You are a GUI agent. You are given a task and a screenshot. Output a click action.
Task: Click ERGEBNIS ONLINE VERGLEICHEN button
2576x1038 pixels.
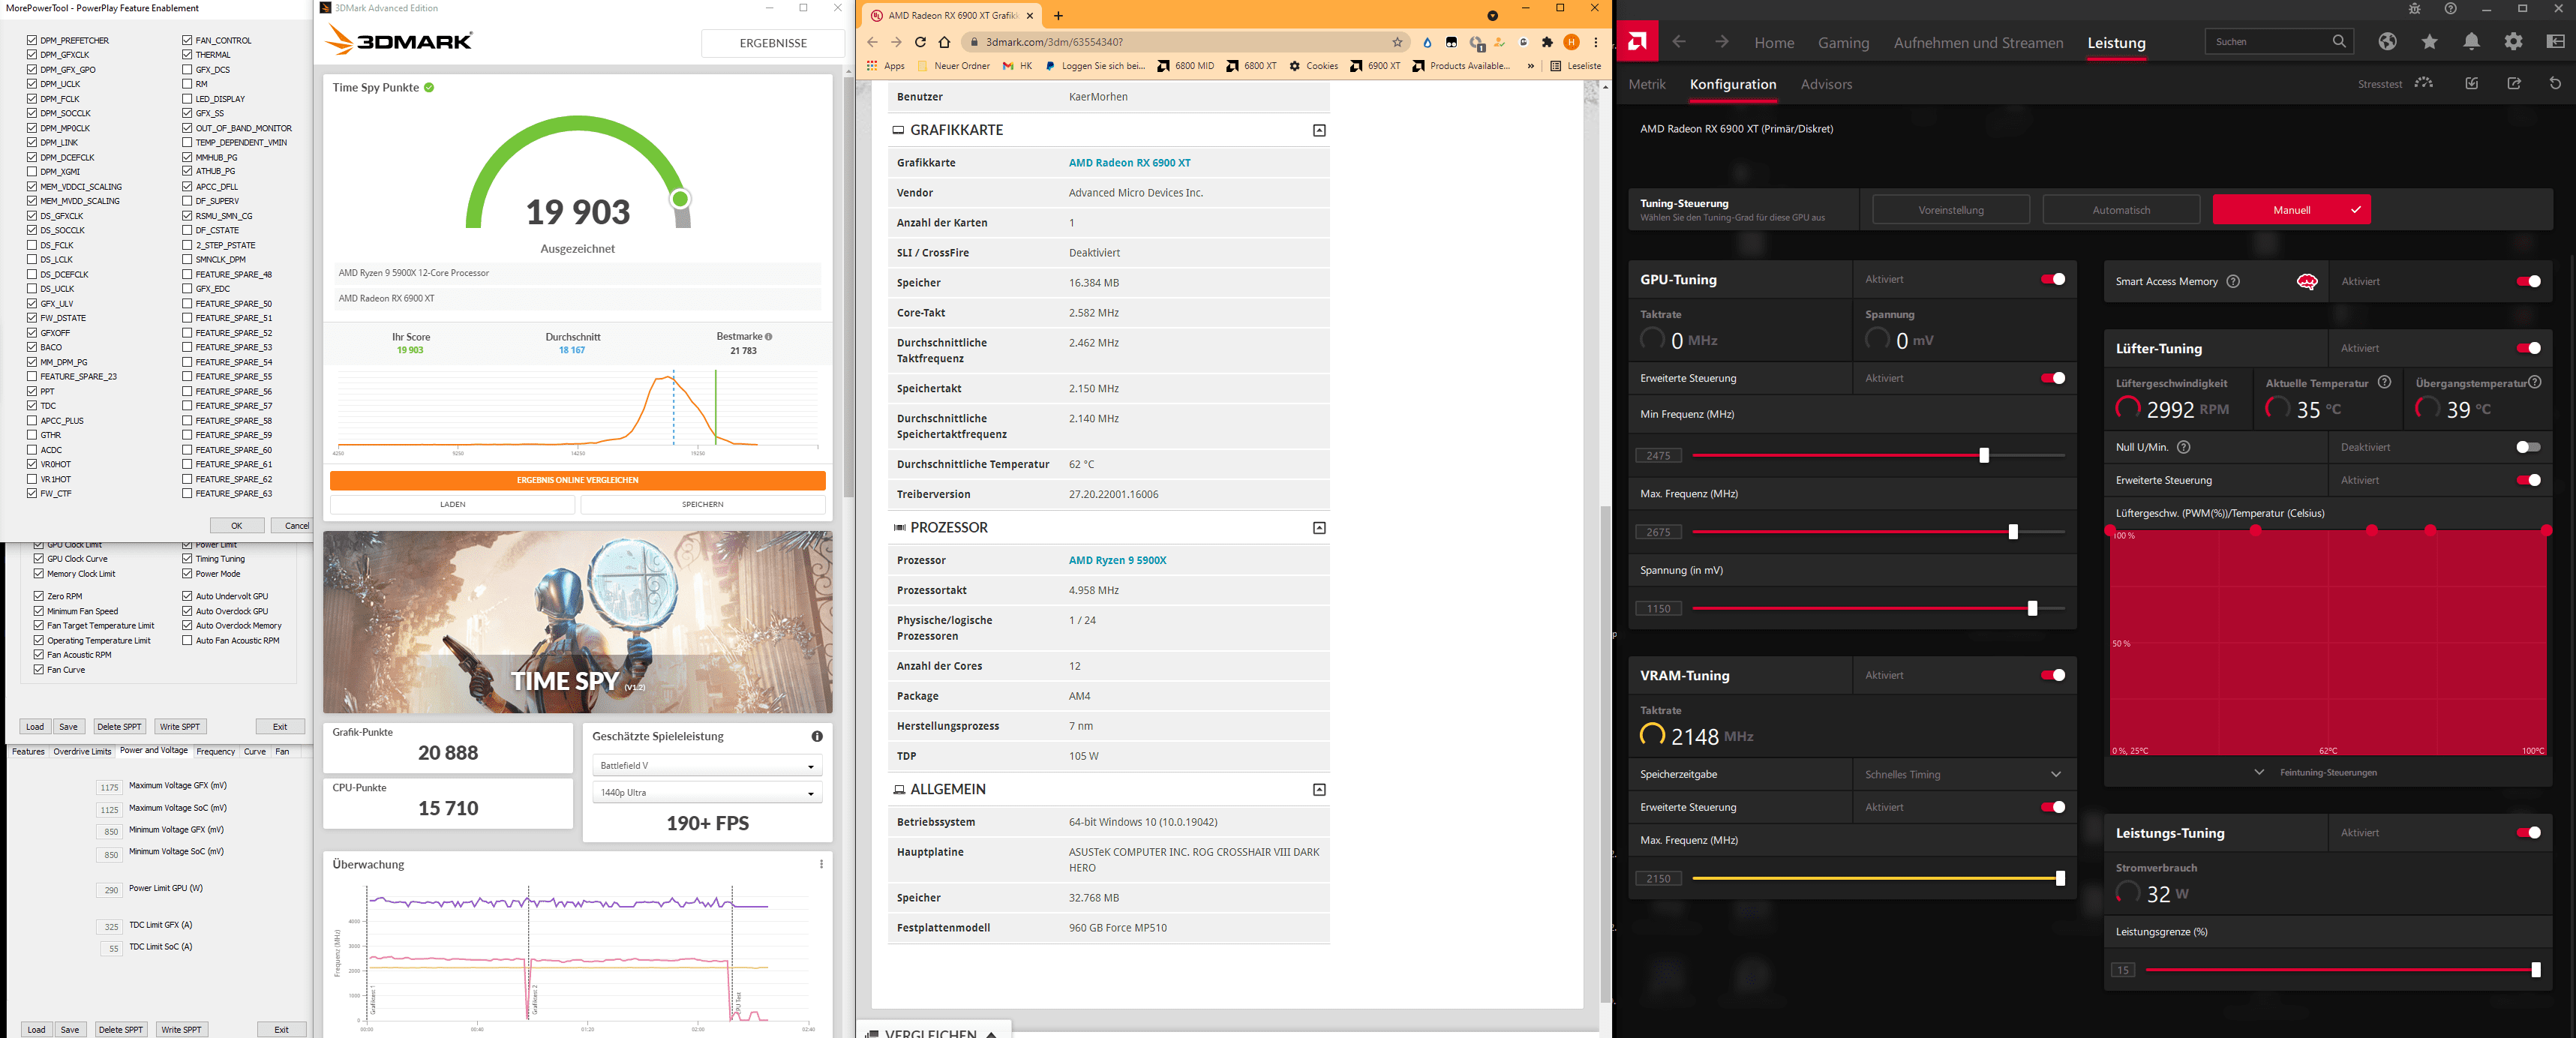(x=577, y=480)
